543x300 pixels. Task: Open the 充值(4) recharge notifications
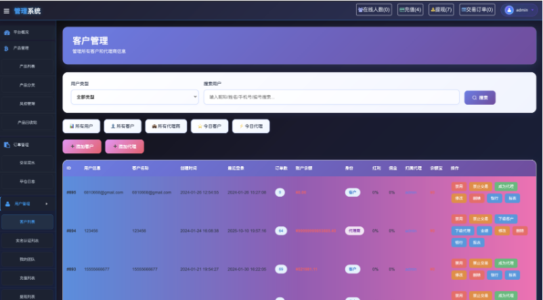point(410,9)
